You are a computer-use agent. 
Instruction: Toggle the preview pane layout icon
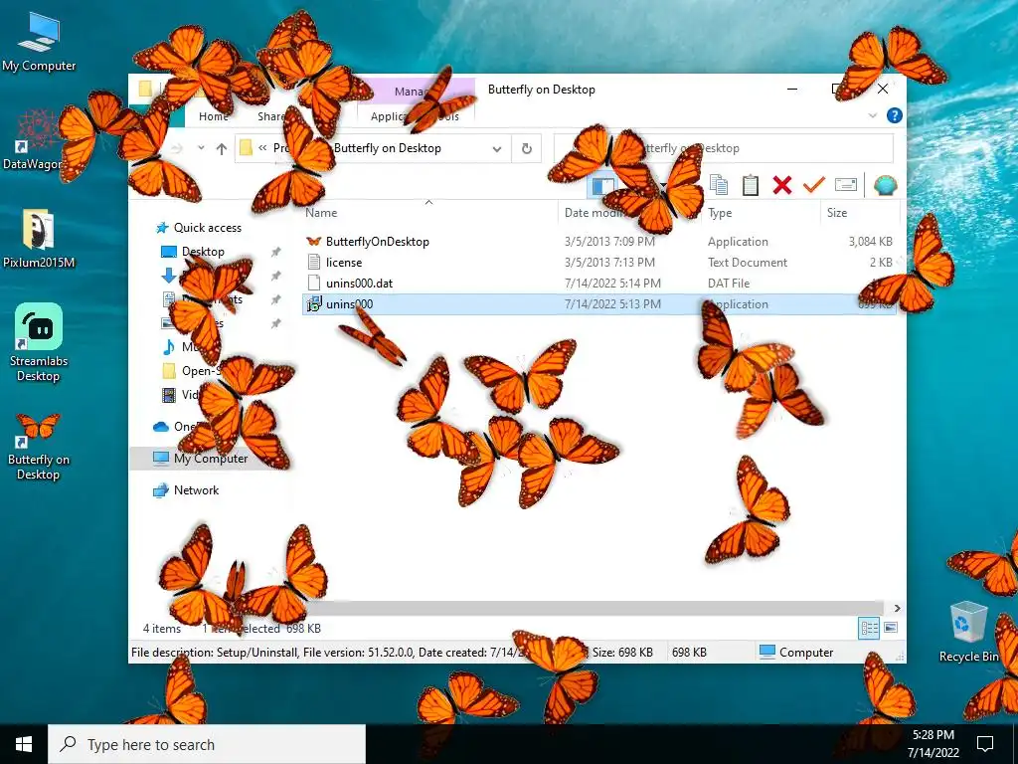[602, 186]
